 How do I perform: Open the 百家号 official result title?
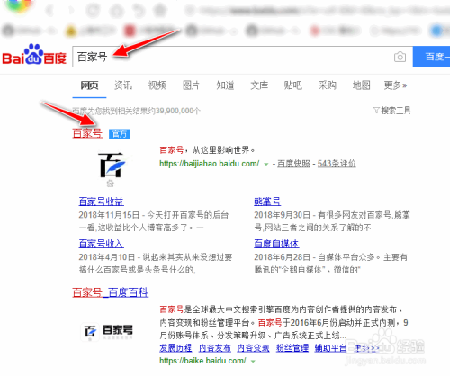coord(87,133)
